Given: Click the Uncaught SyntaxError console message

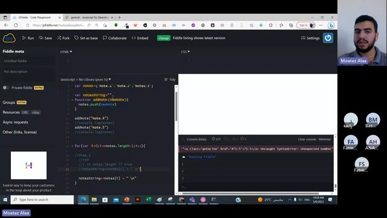Looking at the screenshot, I should point(256,149).
